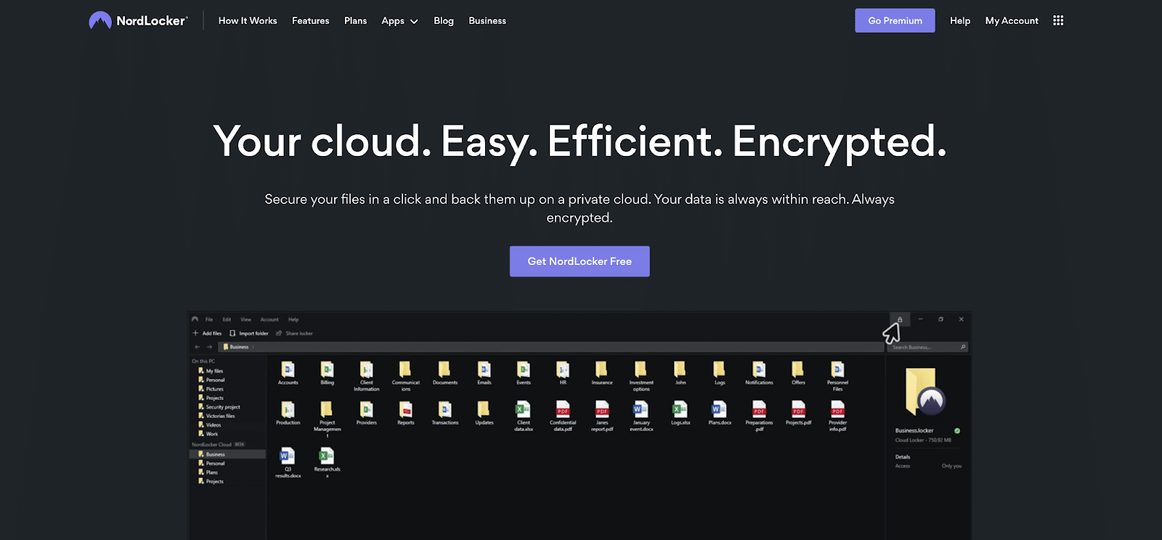Image resolution: width=1162 pixels, height=540 pixels.
Task: Select Business under NordLocker Cloud sidebar
Action: tap(215, 454)
